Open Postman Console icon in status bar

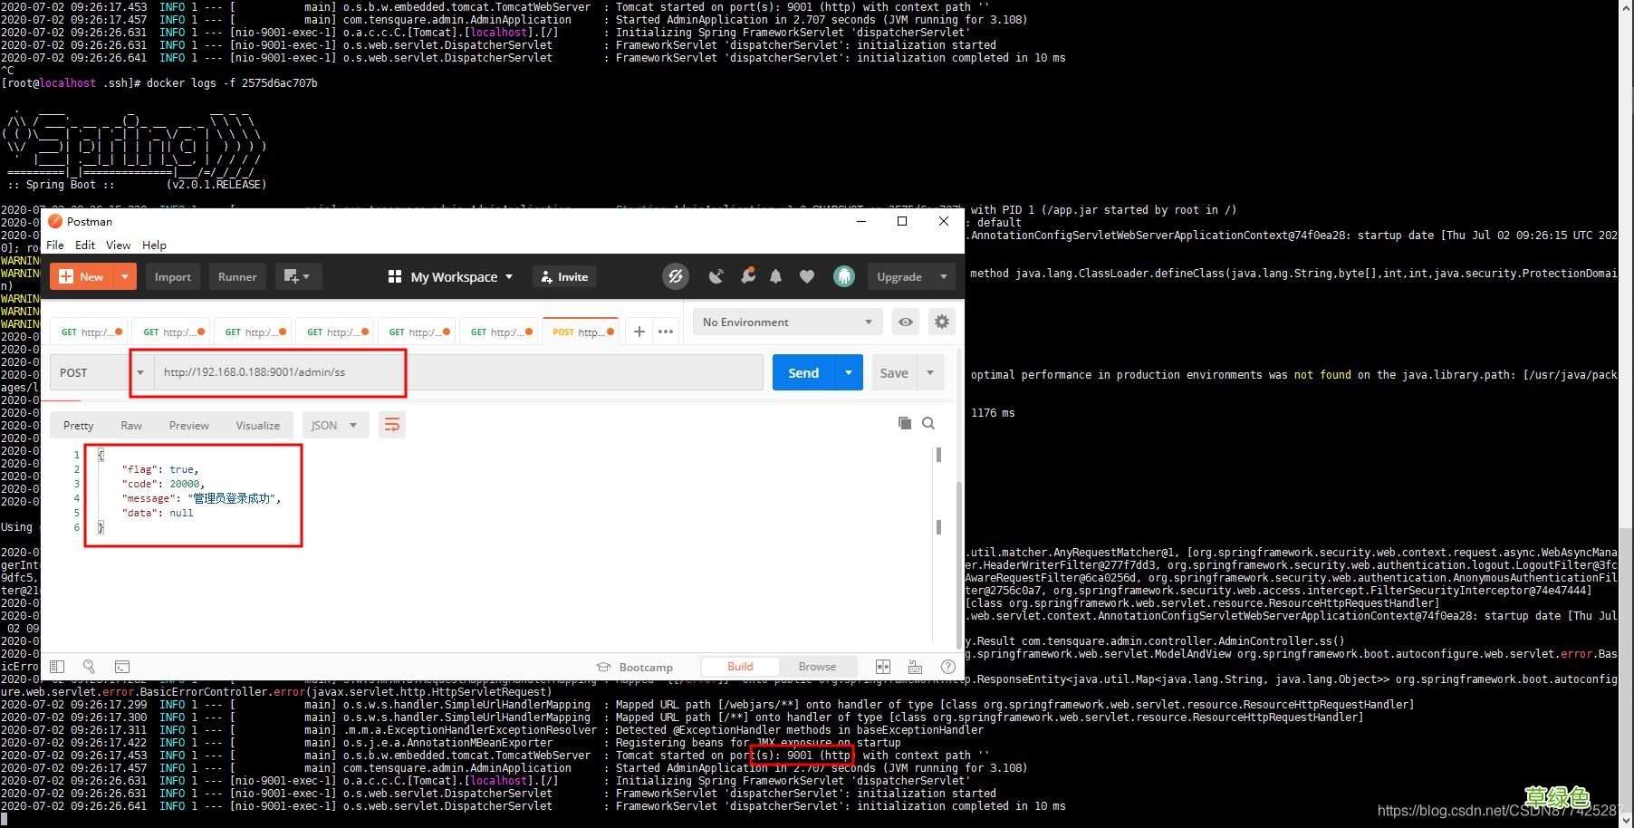tap(122, 667)
